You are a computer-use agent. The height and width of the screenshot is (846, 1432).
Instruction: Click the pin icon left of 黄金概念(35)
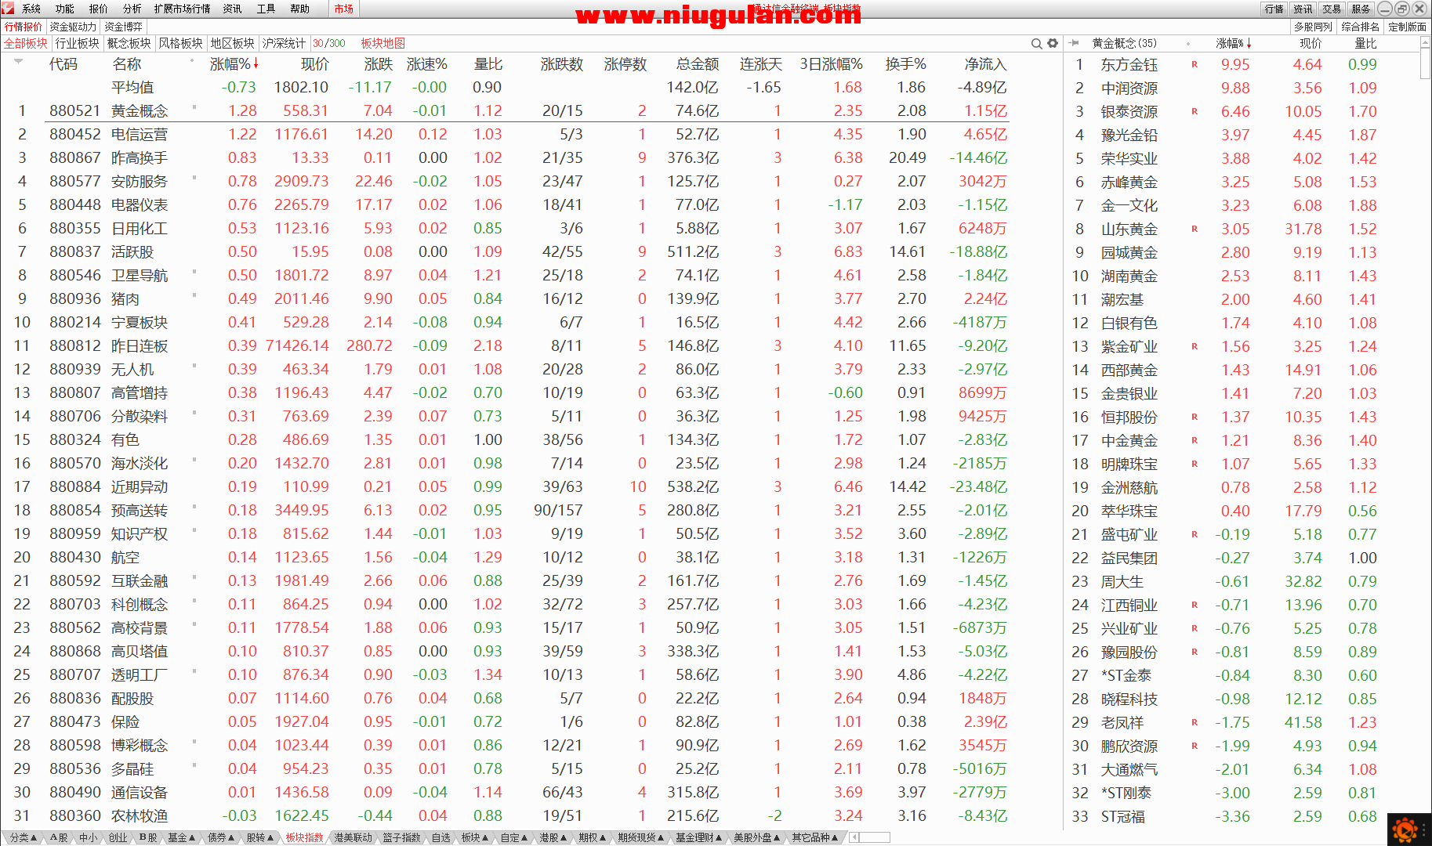pyautogui.click(x=1075, y=43)
